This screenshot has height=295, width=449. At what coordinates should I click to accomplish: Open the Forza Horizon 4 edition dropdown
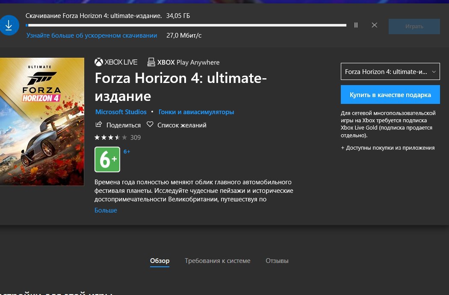pos(390,71)
